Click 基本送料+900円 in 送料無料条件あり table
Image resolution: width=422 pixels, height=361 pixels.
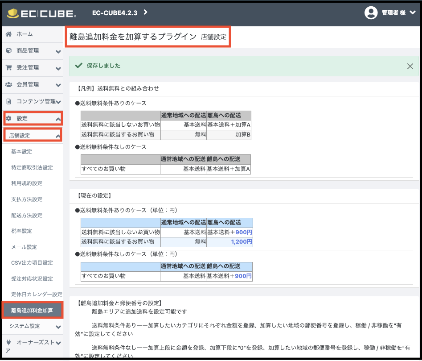pos(229,232)
